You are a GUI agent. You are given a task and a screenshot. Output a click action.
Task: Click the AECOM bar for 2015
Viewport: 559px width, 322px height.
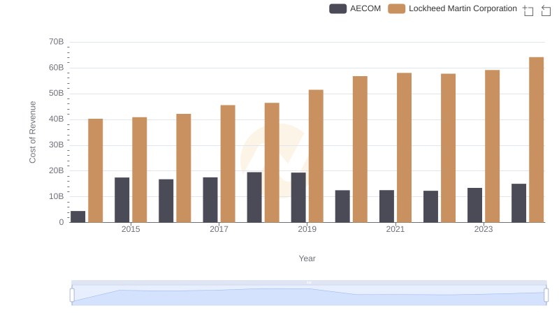tap(122, 200)
